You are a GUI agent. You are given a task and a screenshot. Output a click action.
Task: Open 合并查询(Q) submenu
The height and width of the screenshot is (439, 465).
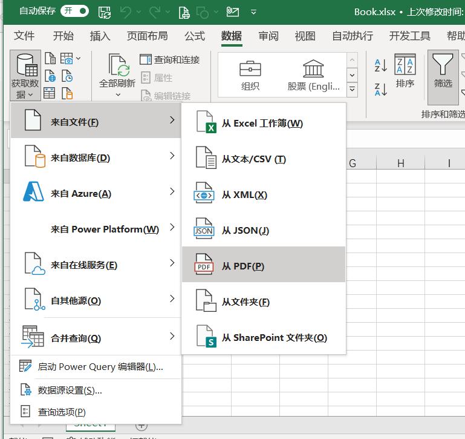[x=96, y=337]
